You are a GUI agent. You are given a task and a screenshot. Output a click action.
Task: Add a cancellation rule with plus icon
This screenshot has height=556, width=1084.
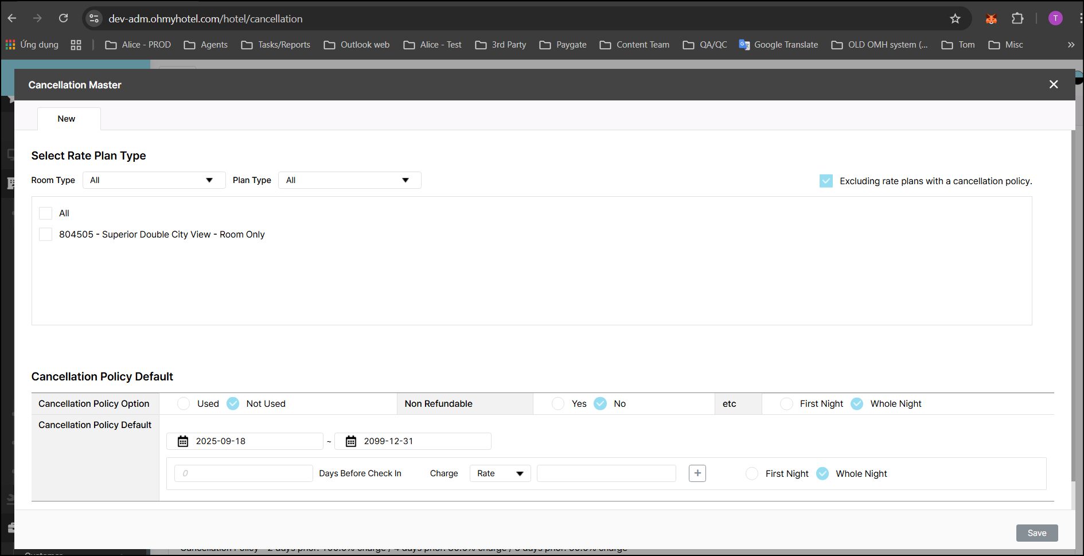tap(697, 473)
